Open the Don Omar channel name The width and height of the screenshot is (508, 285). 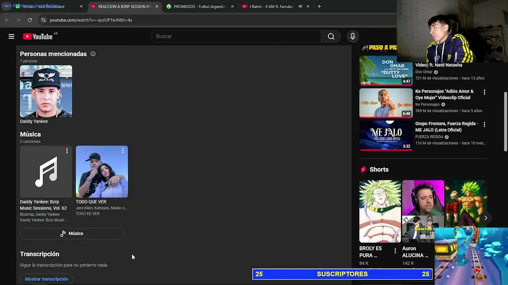pos(423,72)
